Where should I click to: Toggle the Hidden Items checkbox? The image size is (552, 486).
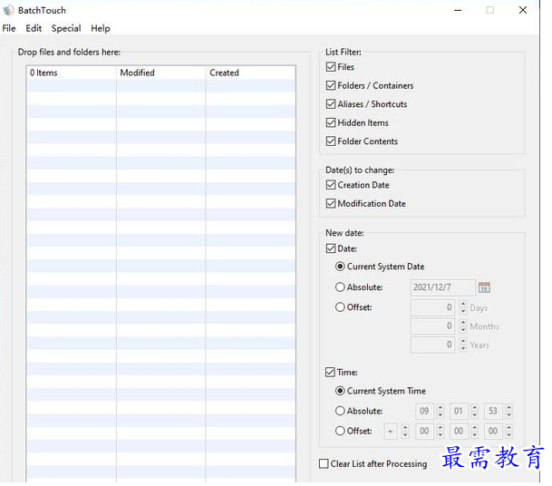coord(331,122)
